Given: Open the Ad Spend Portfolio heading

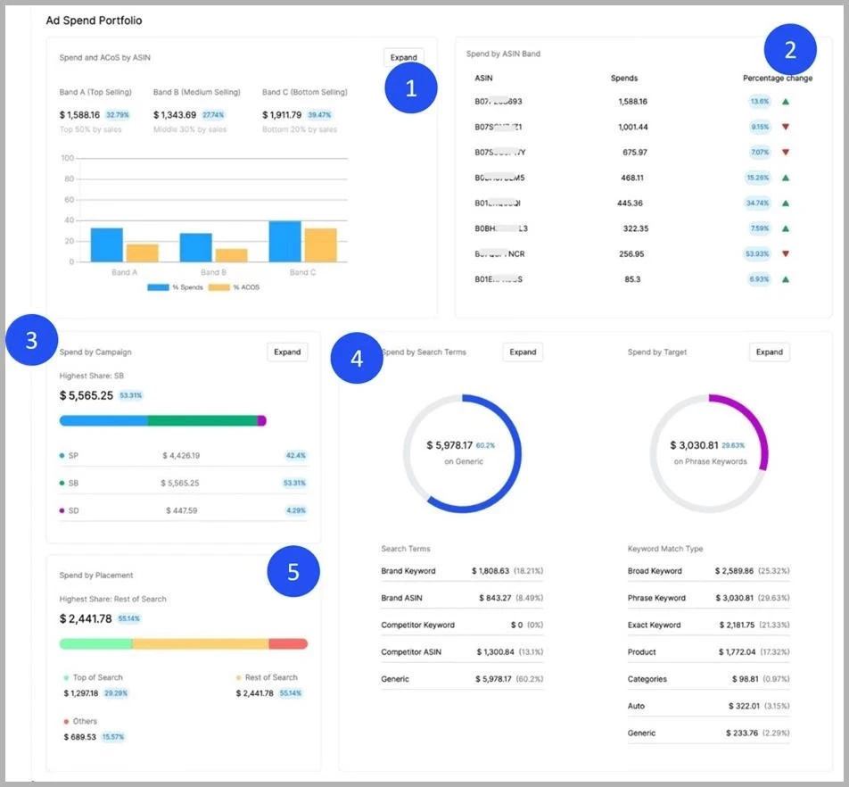Looking at the screenshot, I should pyautogui.click(x=95, y=20).
